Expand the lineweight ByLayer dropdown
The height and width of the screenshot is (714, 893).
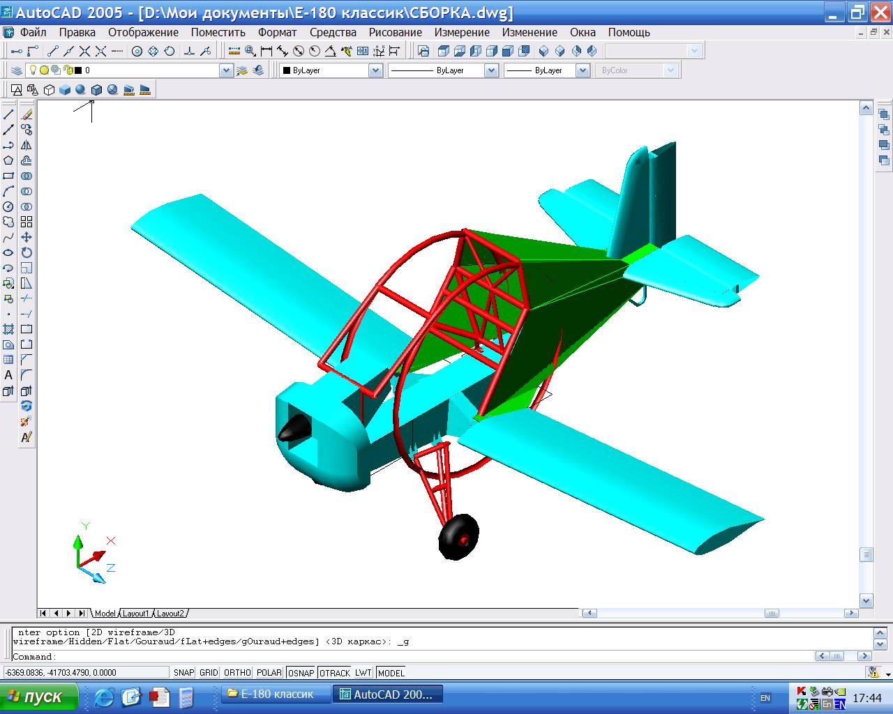(x=578, y=70)
